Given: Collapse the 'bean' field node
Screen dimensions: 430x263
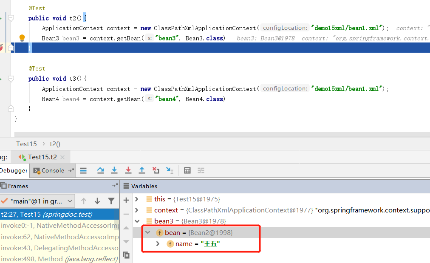Looking at the screenshot, I should pyautogui.click(x=147, y=232).
